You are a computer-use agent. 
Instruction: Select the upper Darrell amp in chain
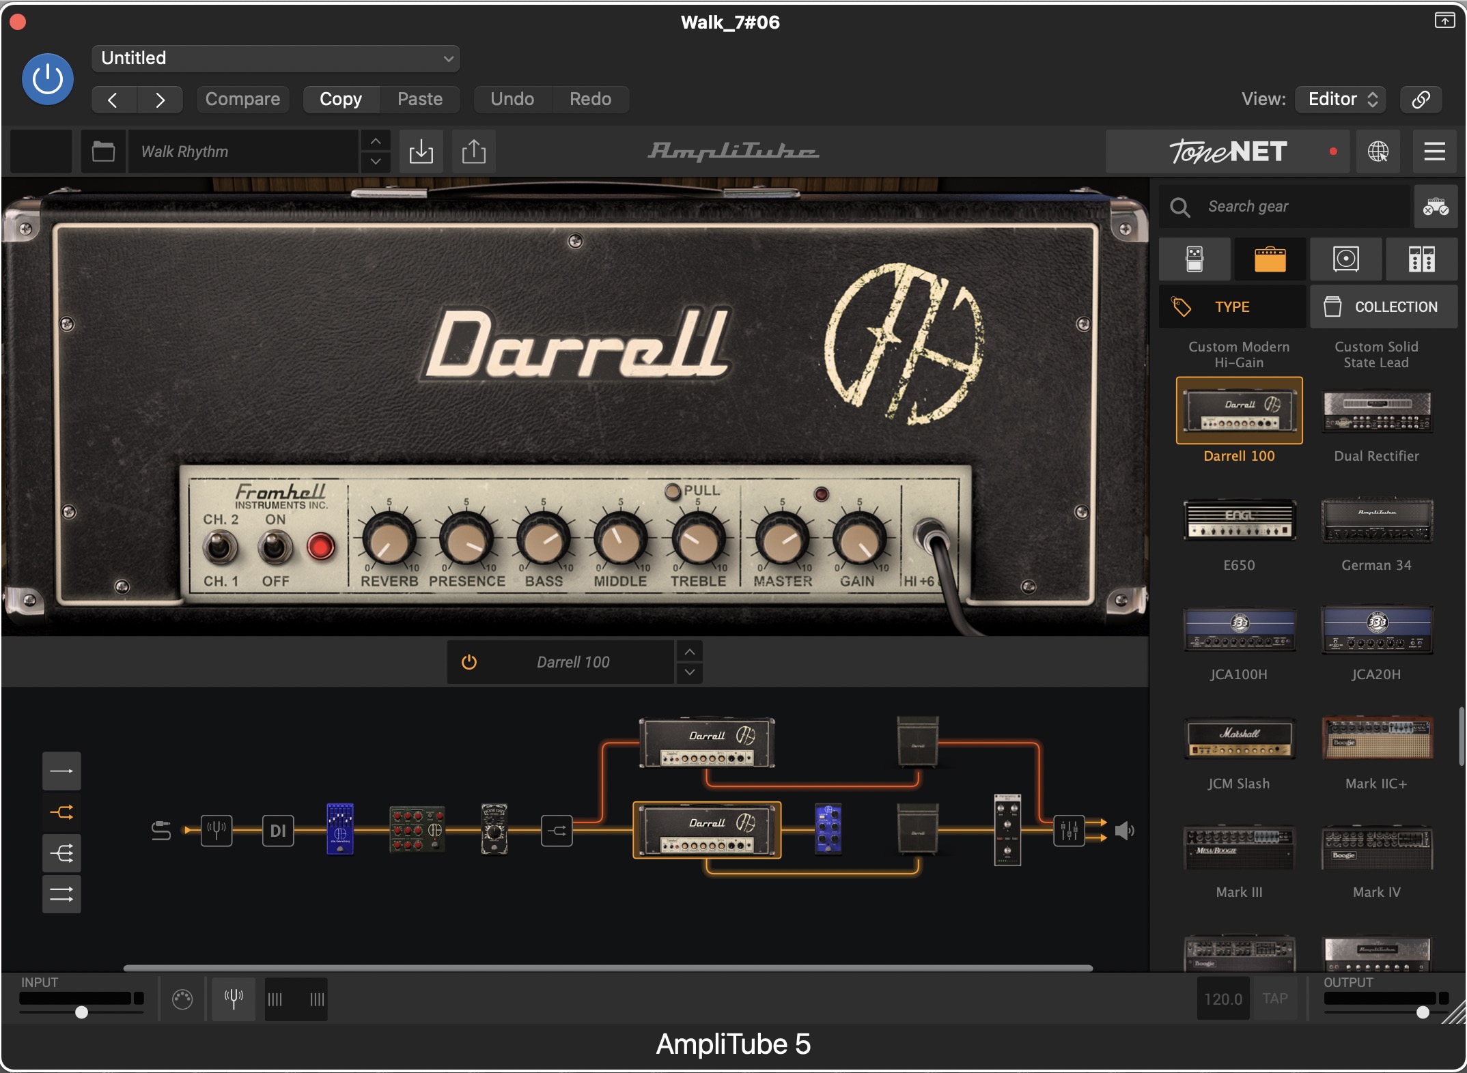707,743
